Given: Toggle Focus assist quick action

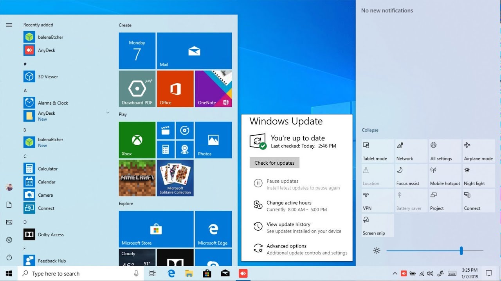Looking at the screenshot, I should tap(411, 176).
